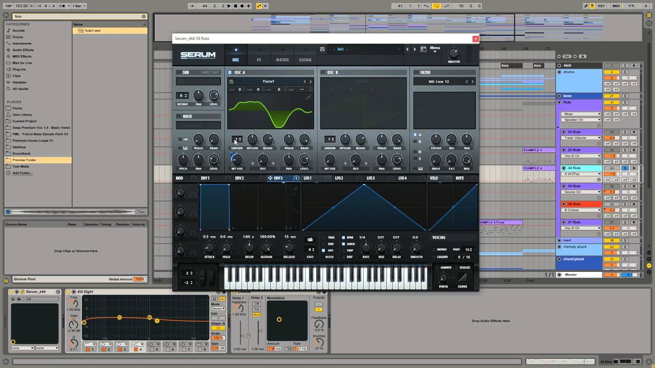Image resolution: width=655 pixels, height=368 pixels.
Task: Open Serum's preset browser icon
Action: tap(423, 49)
